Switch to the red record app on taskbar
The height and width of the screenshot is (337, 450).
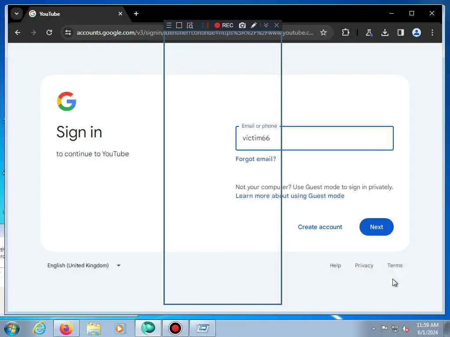point(175,328)
